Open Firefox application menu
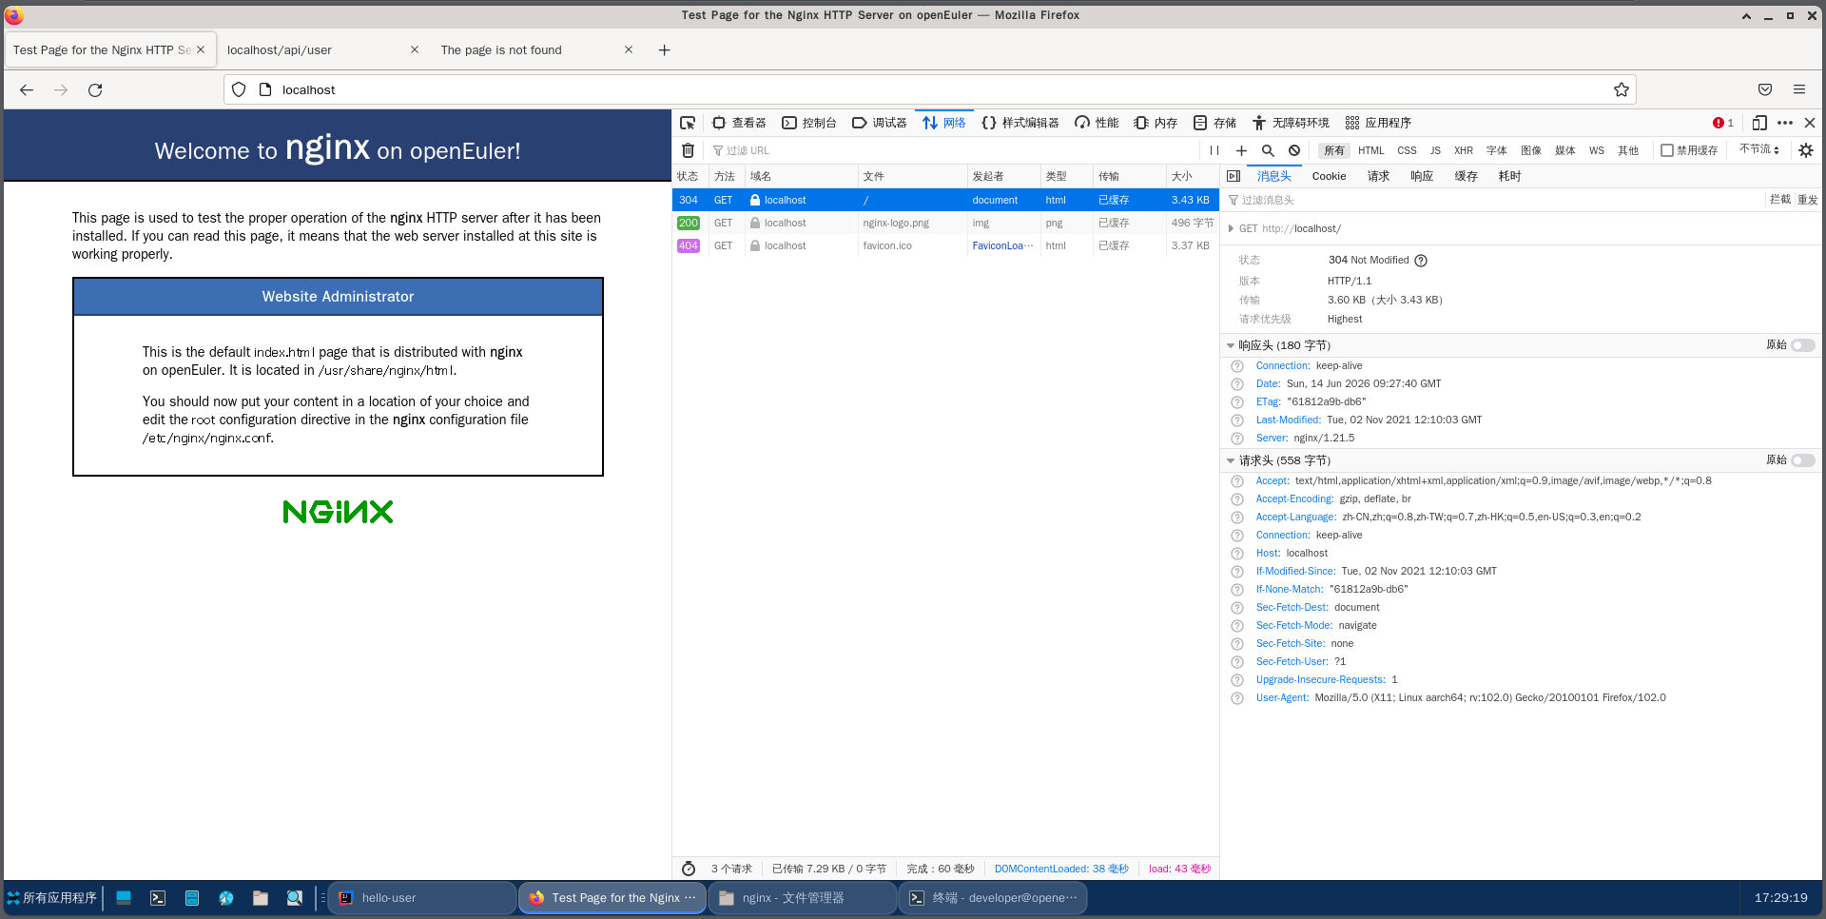The image size is (1826, 919). click(x=1799, y=89)
